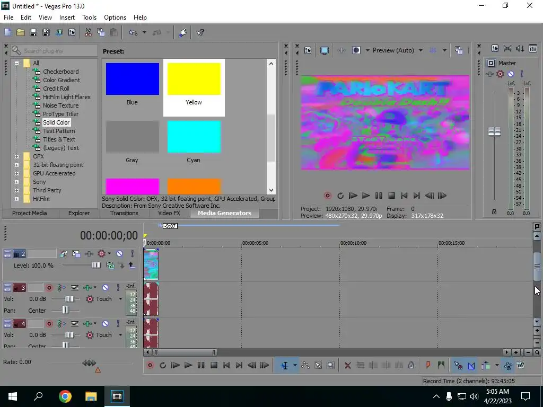The height and width of the screenshot is (407, 543).
Task: Expand the OFX folder
Action: [x=16, y=156]
